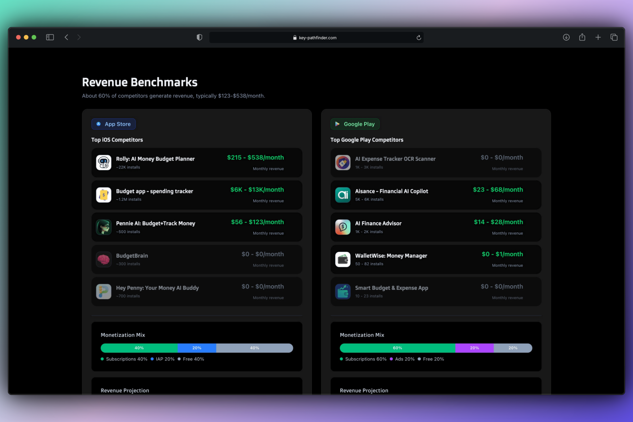
Task: Select the Aisance Financial AI Copilot icon
Action: [343, 195]
